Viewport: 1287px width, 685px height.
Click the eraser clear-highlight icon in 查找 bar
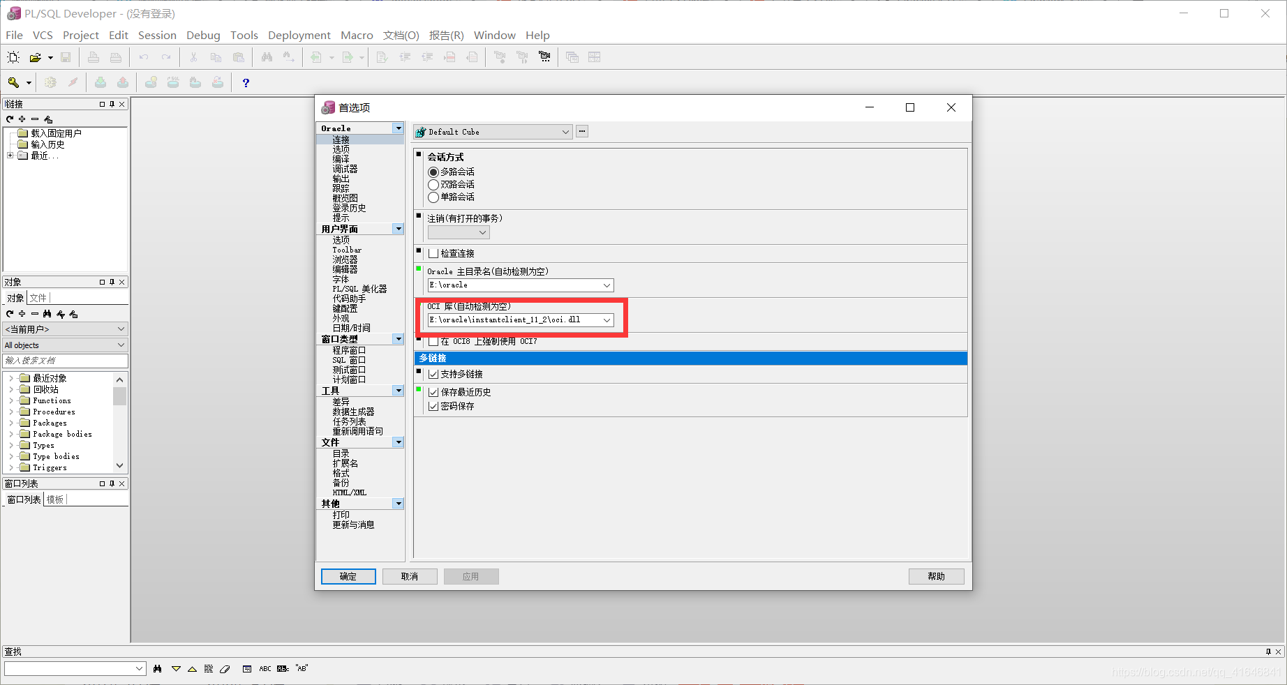[225, 669]
